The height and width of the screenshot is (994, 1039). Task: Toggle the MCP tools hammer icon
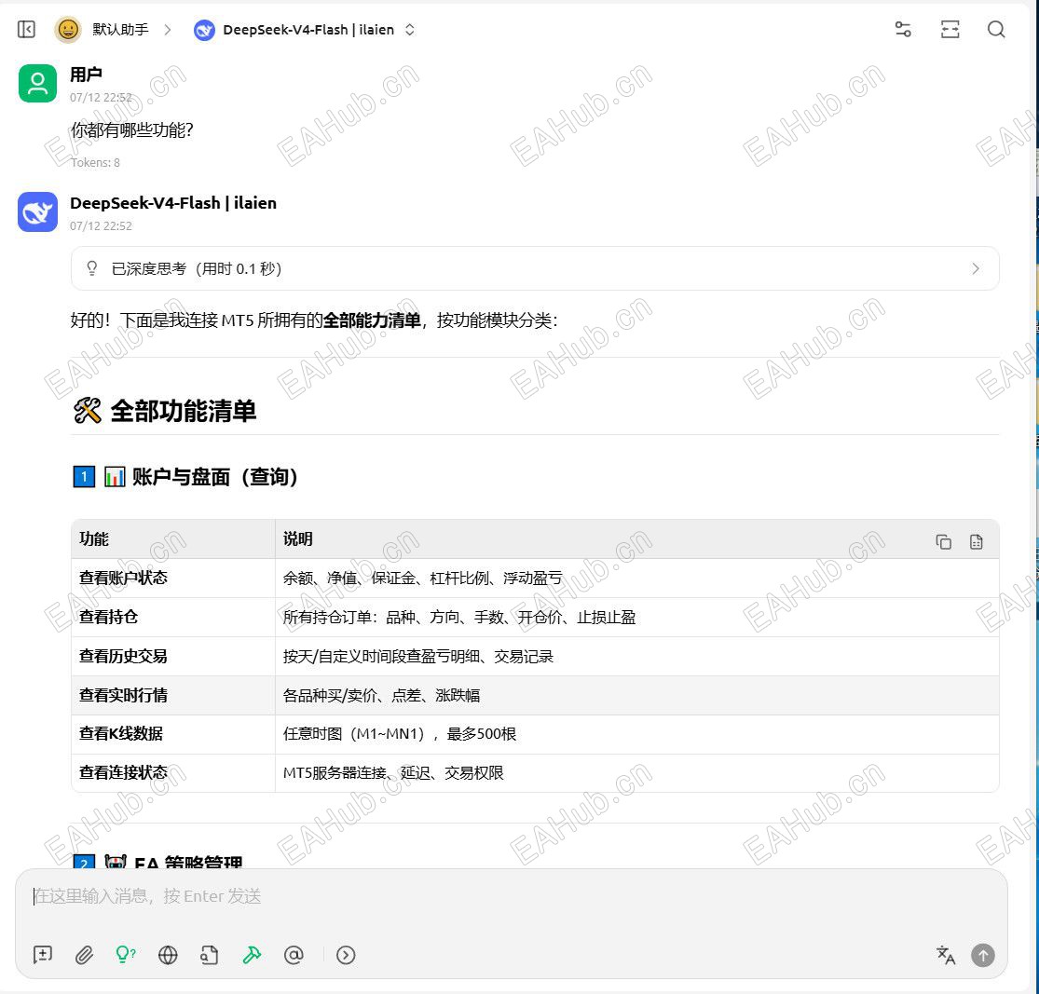[x=252, y=955]
